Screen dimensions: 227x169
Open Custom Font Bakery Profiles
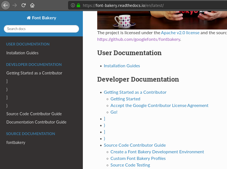[138, 158]
